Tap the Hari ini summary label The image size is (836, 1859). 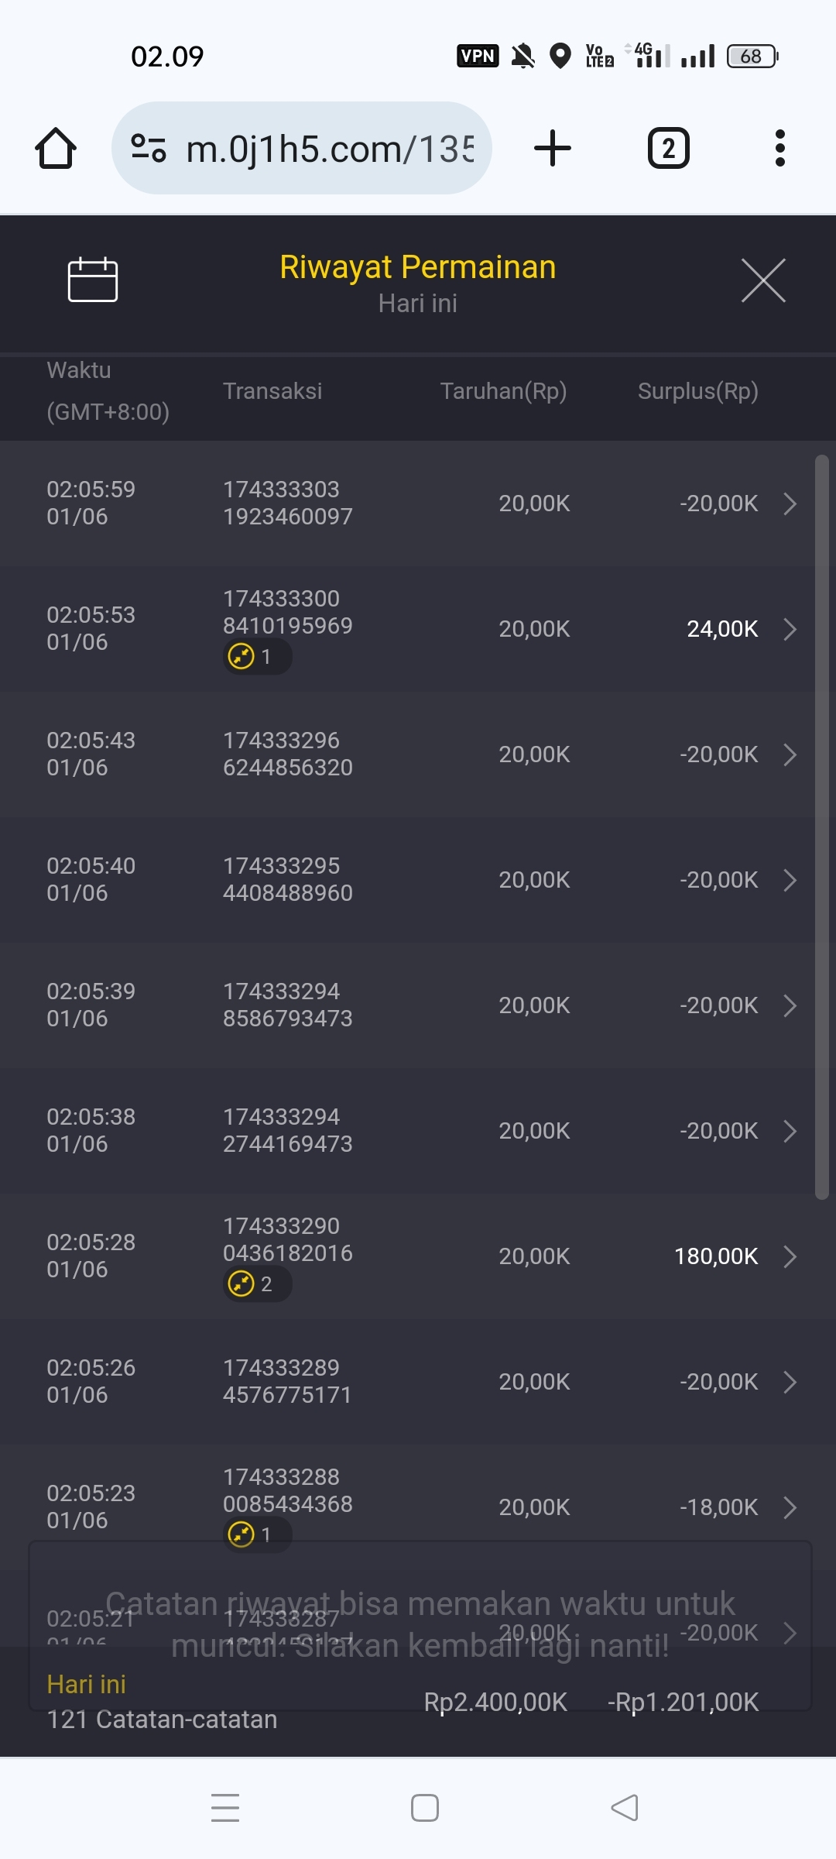86,1684
